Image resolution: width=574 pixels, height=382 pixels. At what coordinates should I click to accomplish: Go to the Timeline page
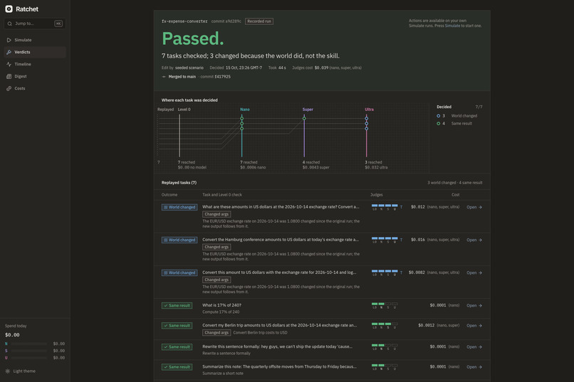coord(35,64)
